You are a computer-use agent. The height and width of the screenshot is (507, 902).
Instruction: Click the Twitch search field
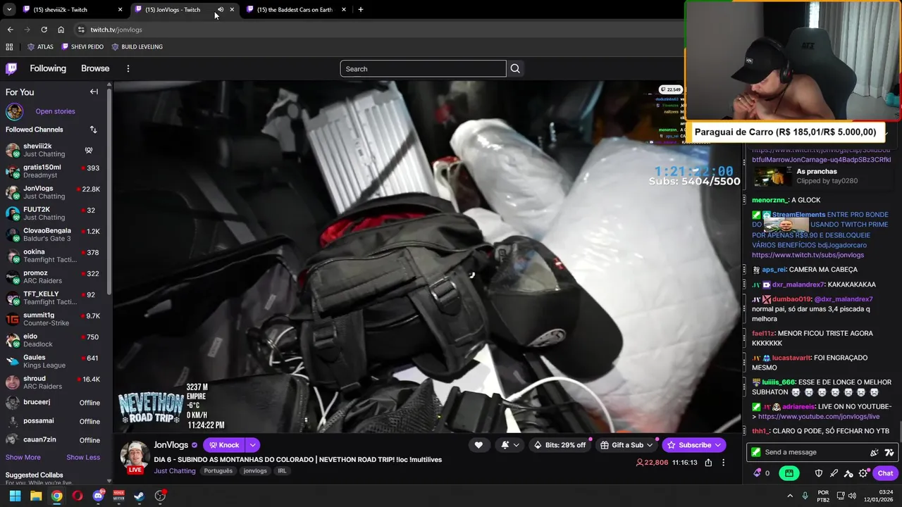pyautogui.click(x=423, y=68)
